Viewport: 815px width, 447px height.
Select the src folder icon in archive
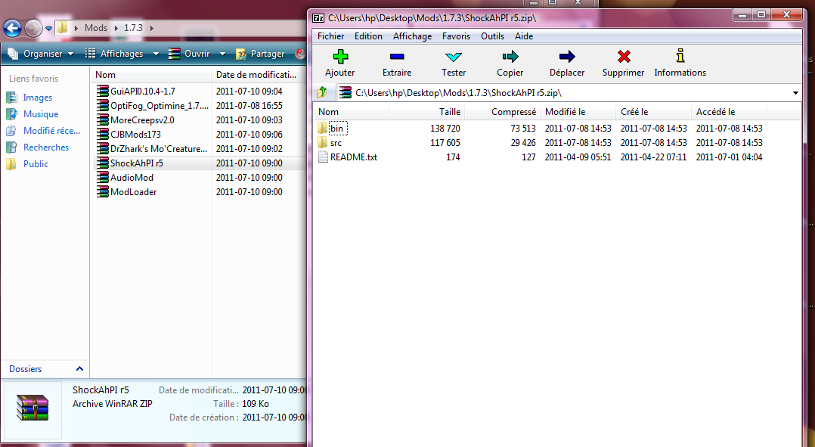click(x=322, y=142)
